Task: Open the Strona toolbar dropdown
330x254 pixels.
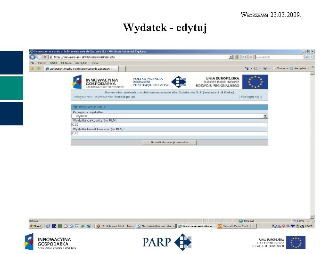Action: [280, 68]
